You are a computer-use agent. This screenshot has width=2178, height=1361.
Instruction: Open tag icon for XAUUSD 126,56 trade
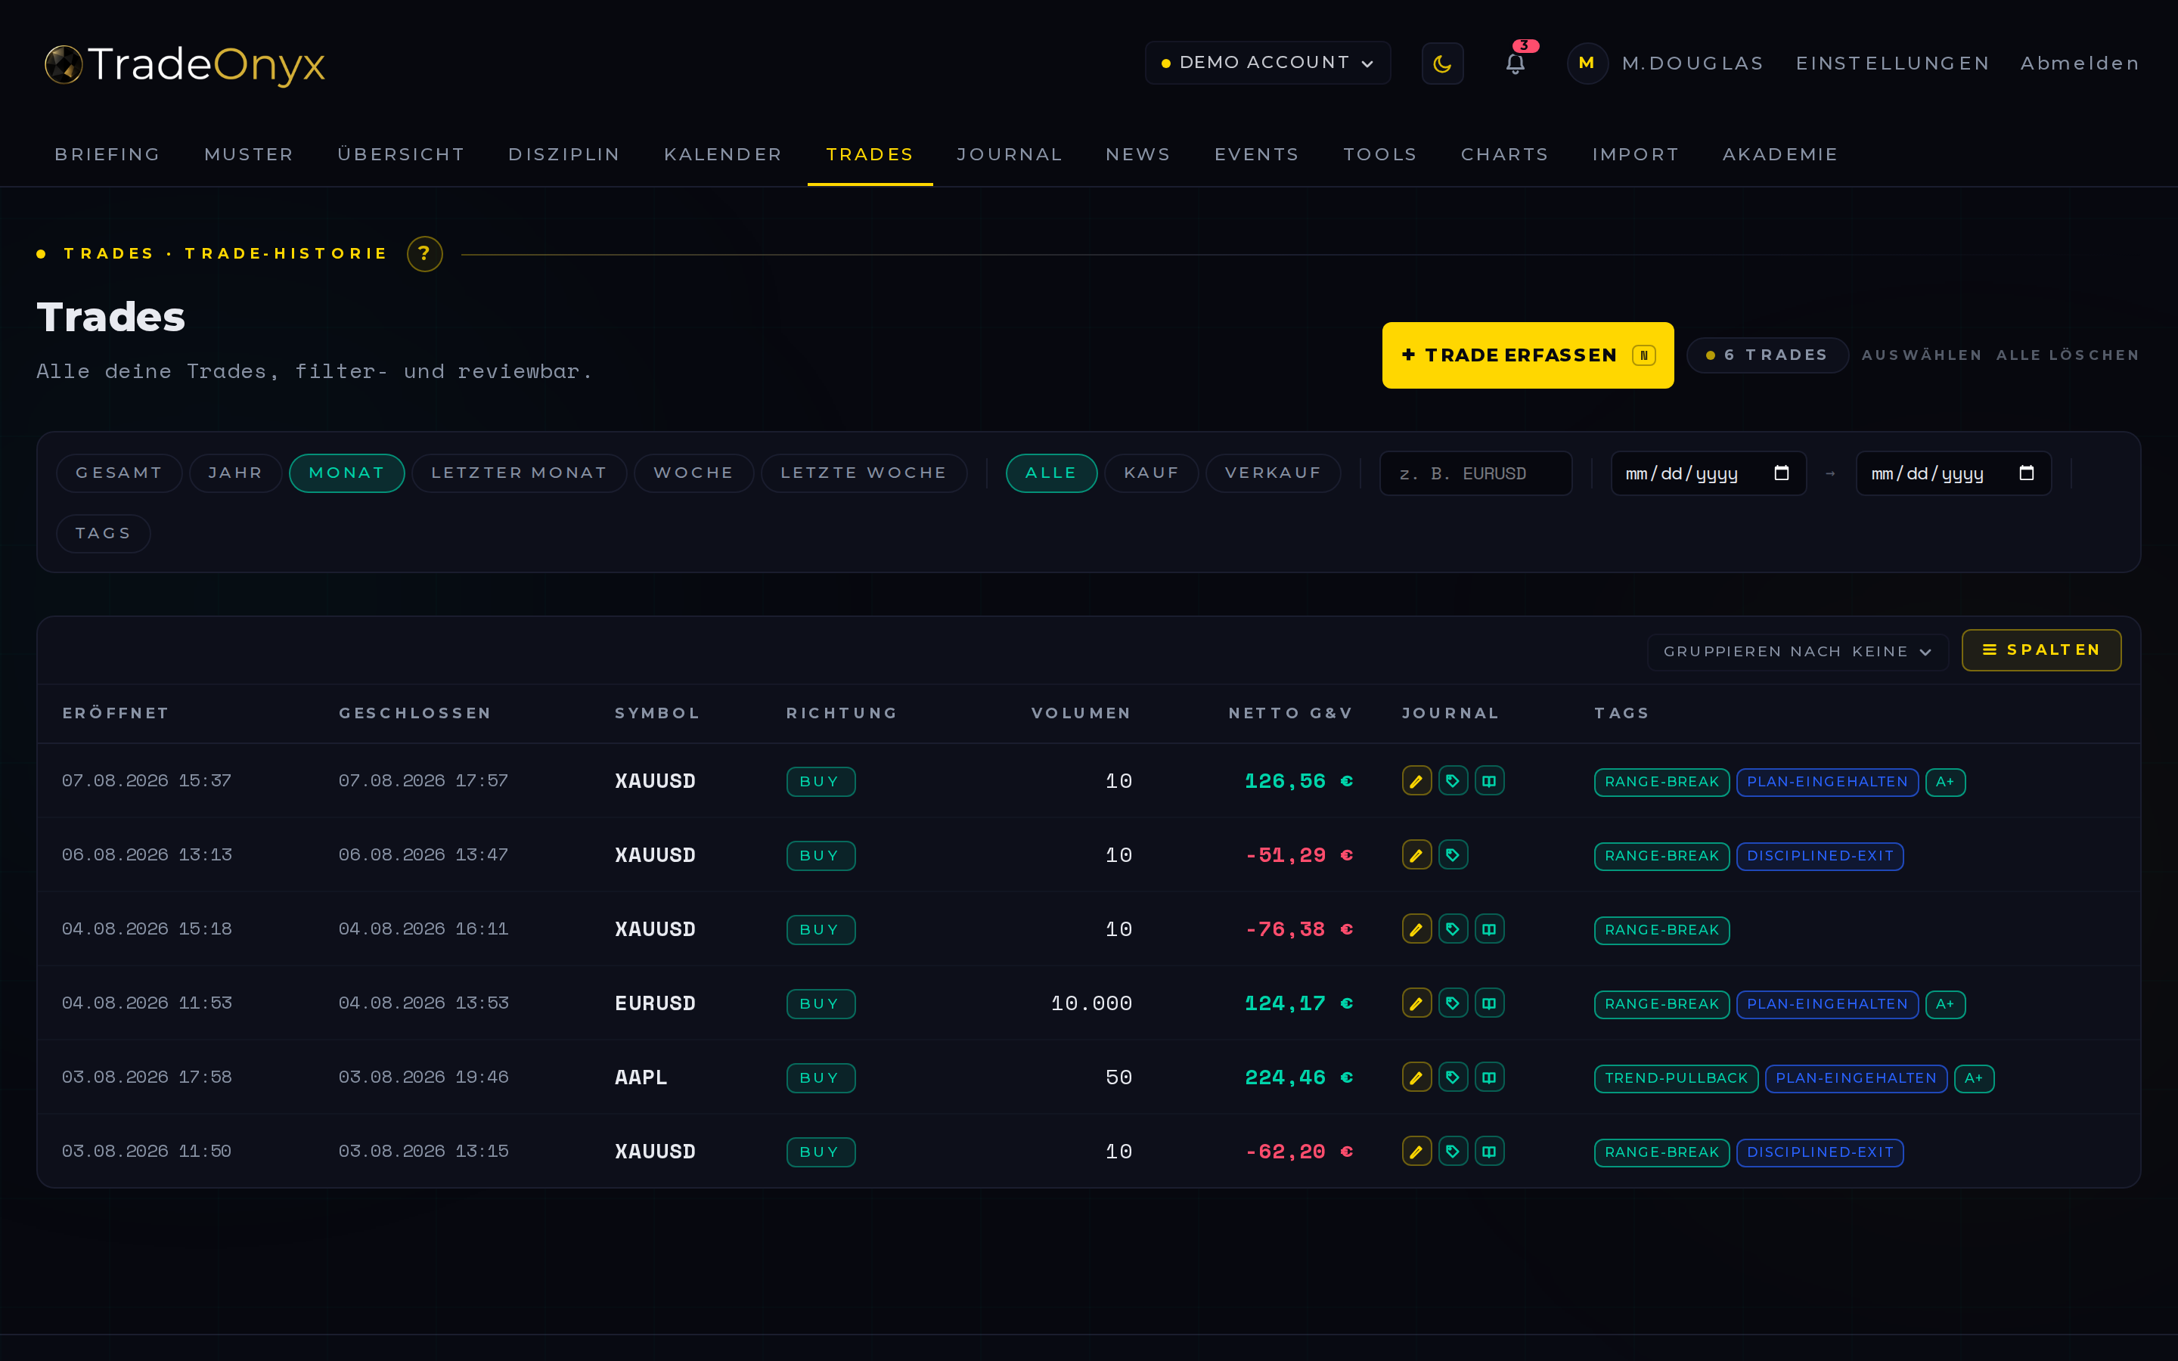tap(1453, 781)
